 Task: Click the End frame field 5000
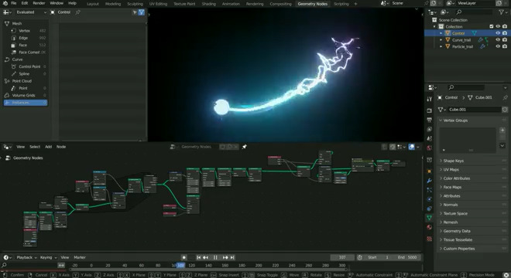(x=407, y=257)
